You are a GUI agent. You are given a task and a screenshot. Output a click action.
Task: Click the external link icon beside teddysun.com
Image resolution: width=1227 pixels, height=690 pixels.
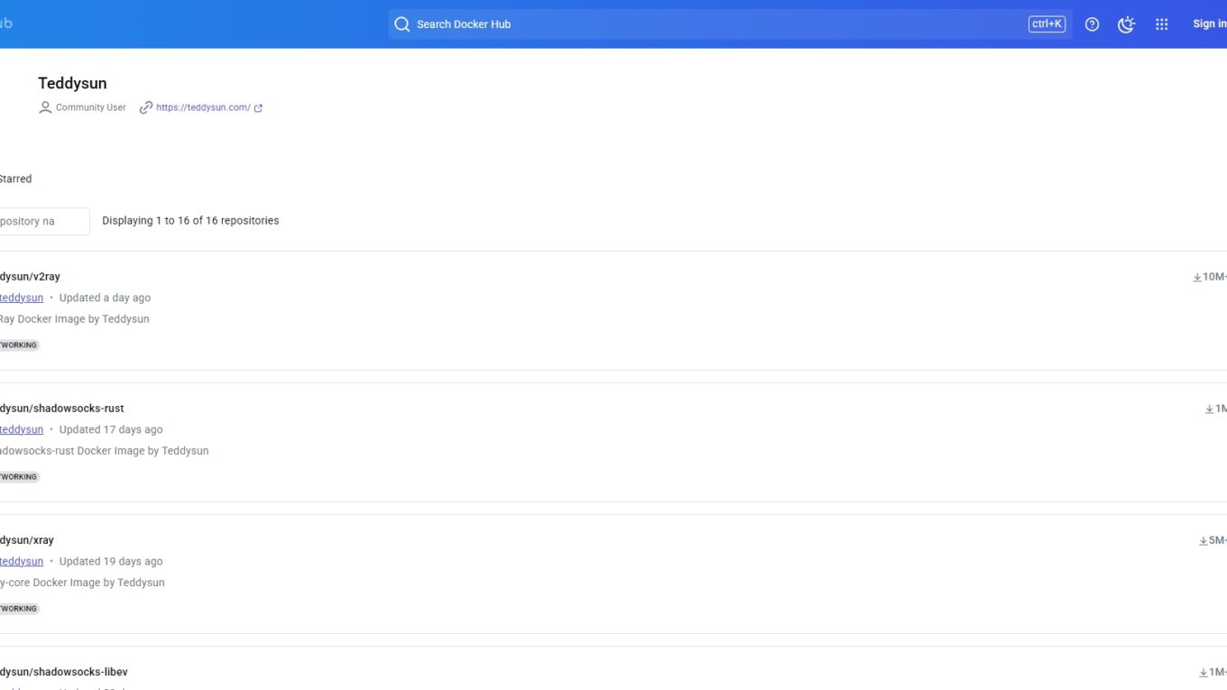(258, 108)
